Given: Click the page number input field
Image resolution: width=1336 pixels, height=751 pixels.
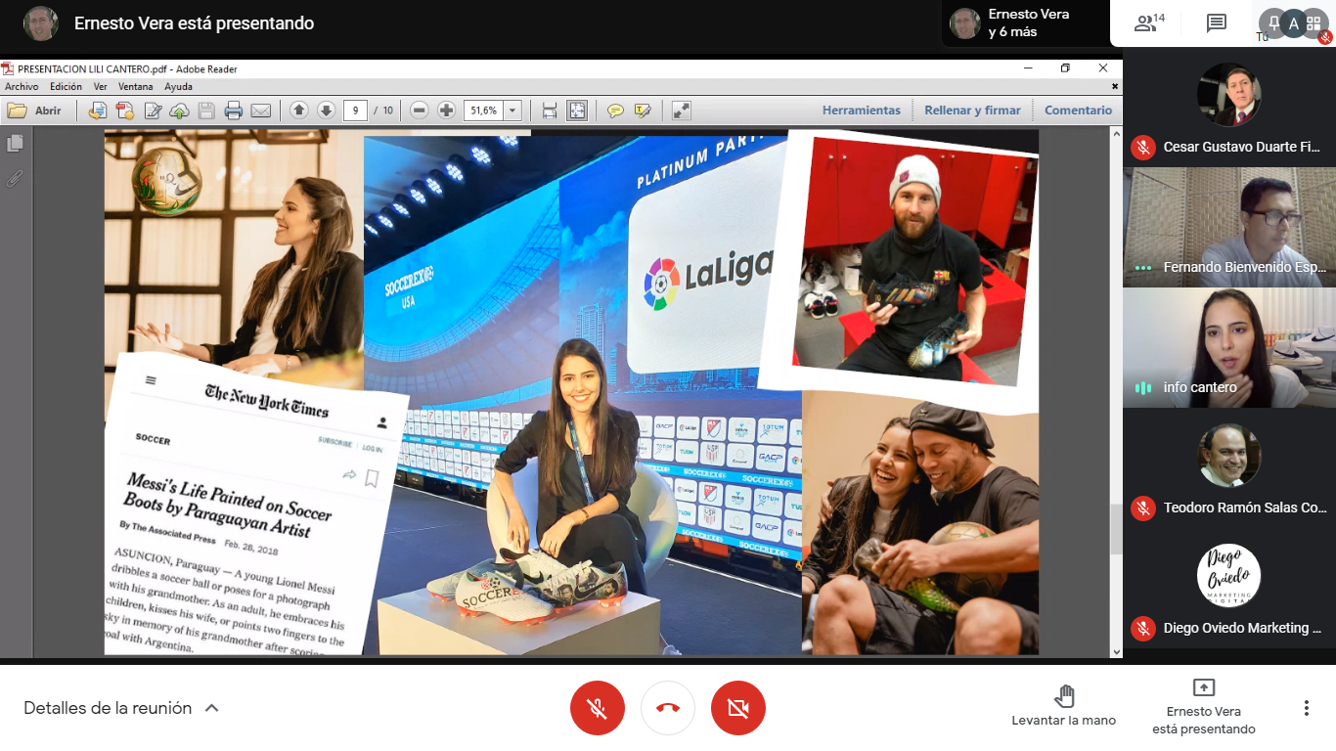Looking at the screenshot, I should tap(355, 110).
